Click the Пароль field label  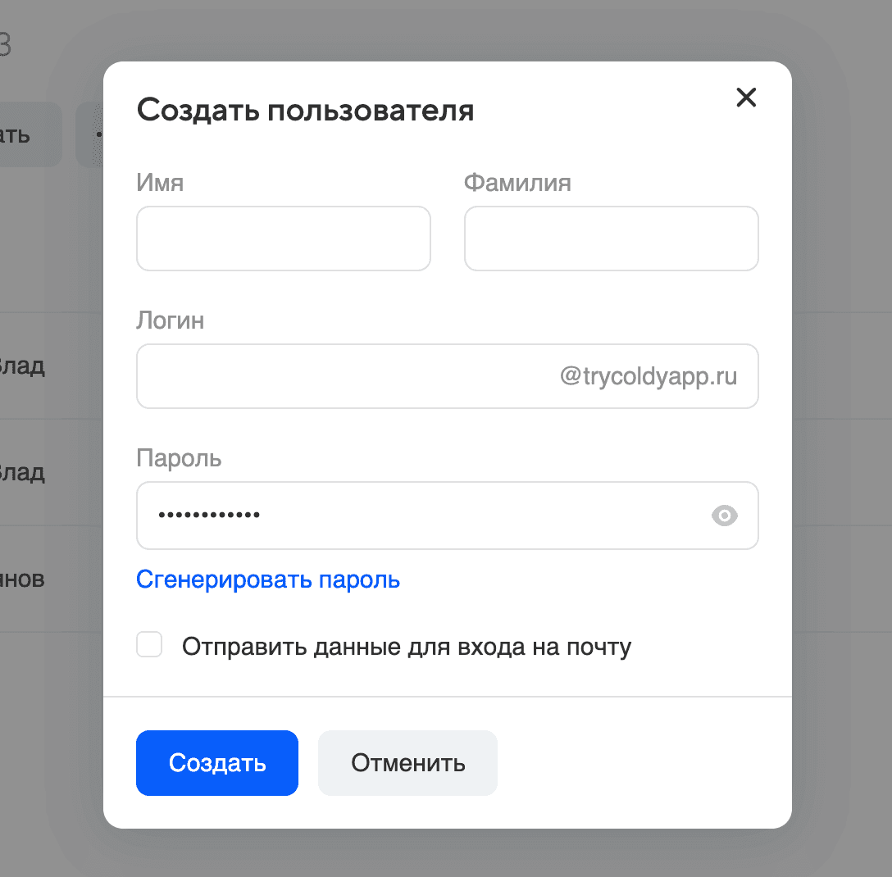click(179, 458)
